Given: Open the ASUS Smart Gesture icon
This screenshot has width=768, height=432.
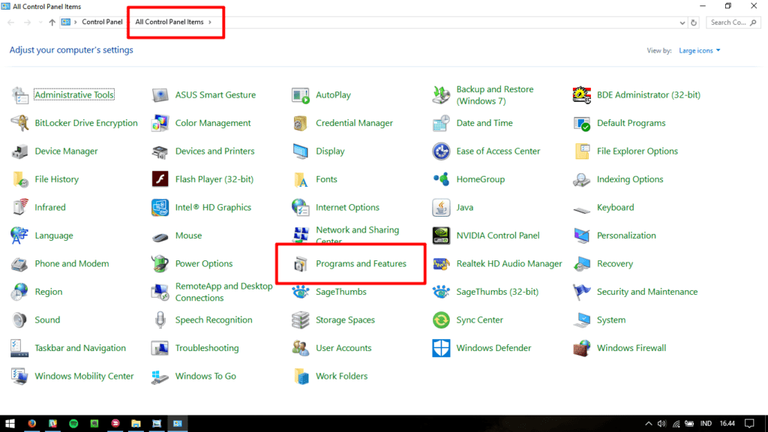Looking at the screenshot, I should pos(160,95).
